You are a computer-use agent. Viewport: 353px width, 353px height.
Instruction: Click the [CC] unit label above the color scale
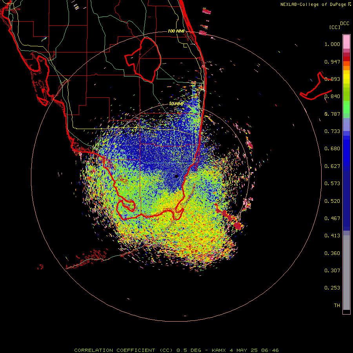point(335,27)
